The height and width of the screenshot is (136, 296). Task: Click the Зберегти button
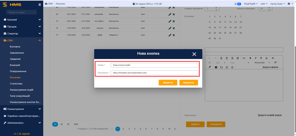(x=168, y=83)
